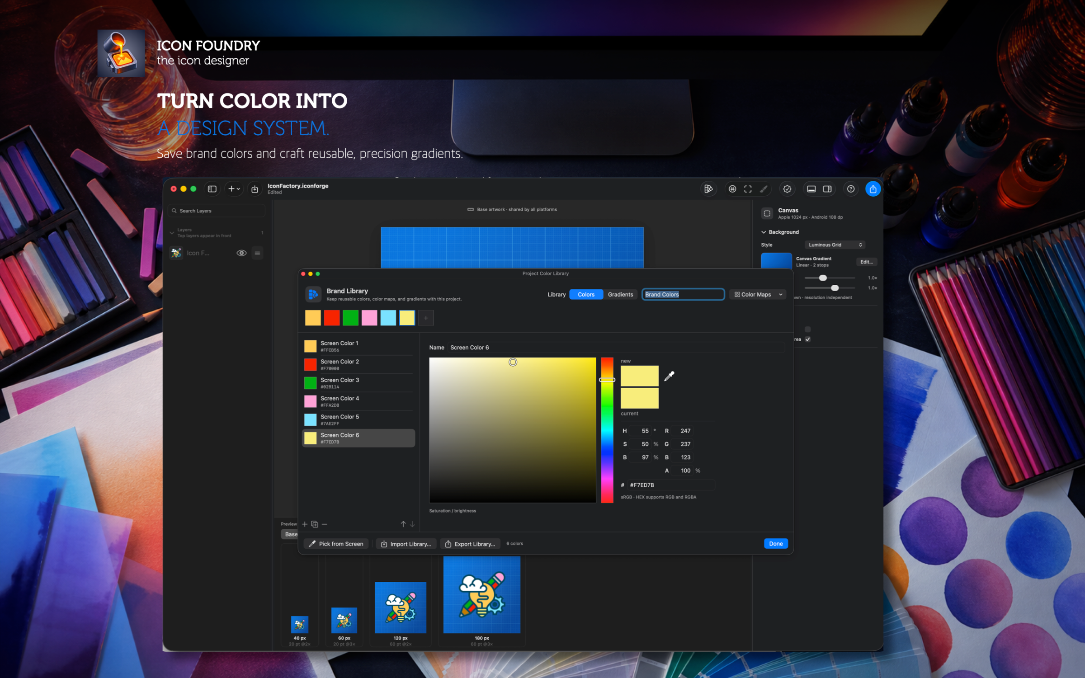Click the import download icon in toolbar

point(255,189)
